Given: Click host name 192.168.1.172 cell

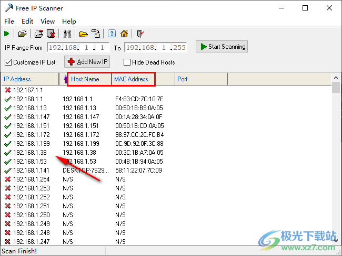Looking at the screenshot, I should point(81,135).
